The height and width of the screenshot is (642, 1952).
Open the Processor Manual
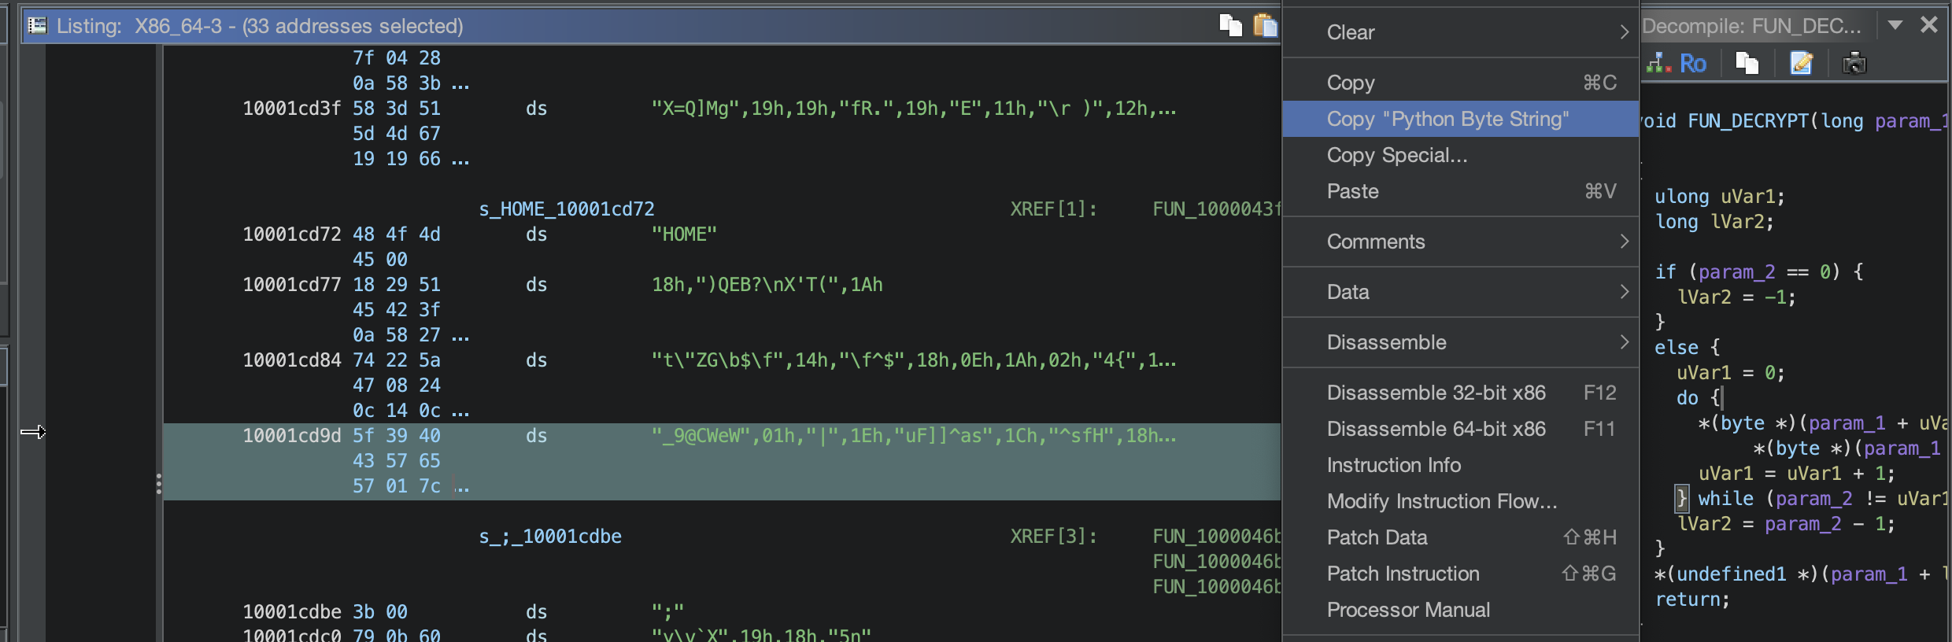[x=1461, y=610]
